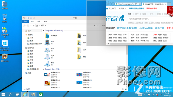Open the 主页 ribbon tab in Explorer

tap(32, 22)
